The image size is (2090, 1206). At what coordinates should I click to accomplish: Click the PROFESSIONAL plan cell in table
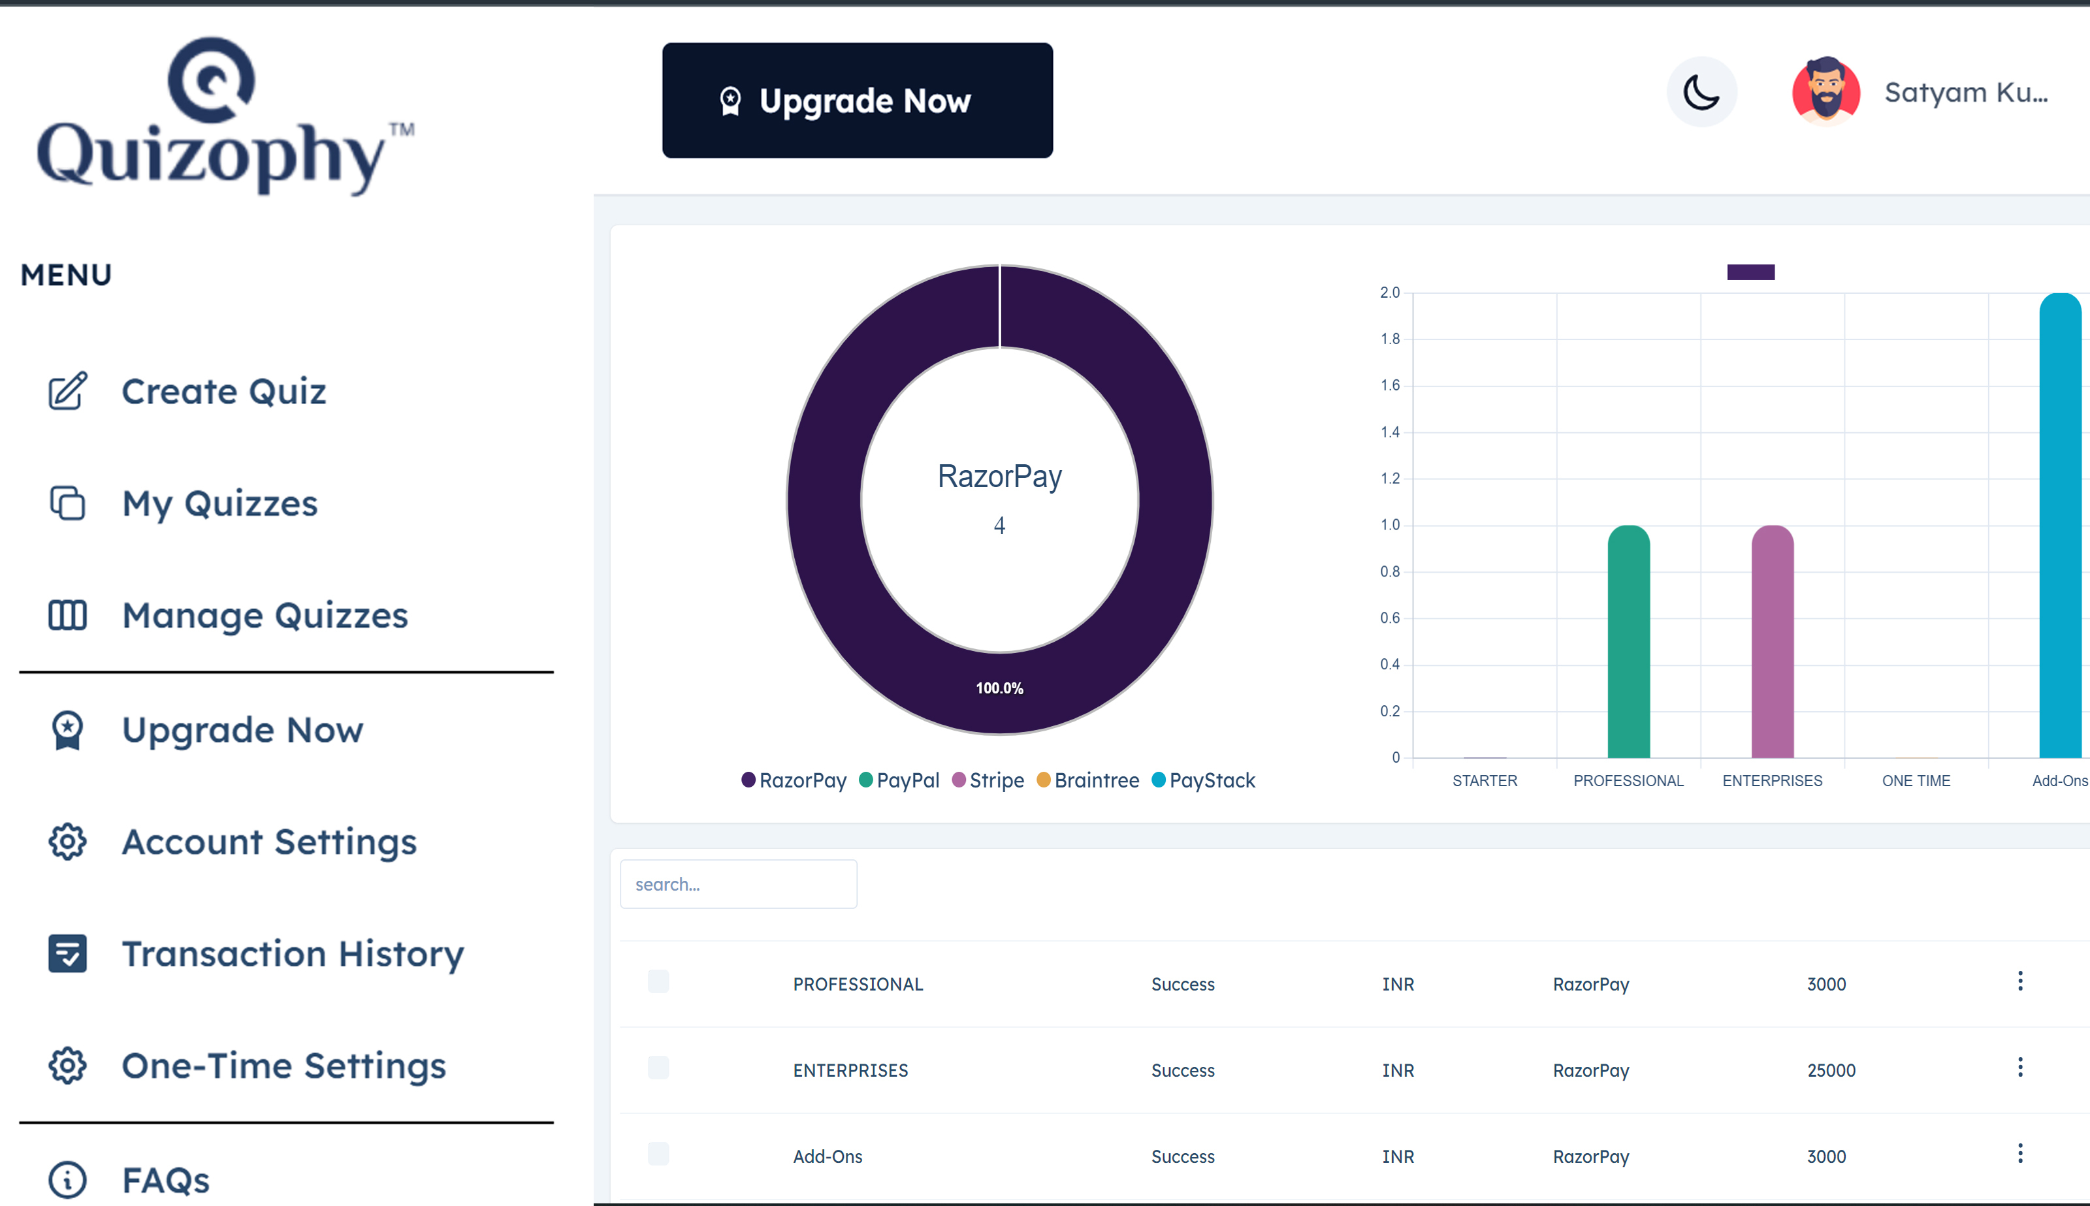click(858, 984)
